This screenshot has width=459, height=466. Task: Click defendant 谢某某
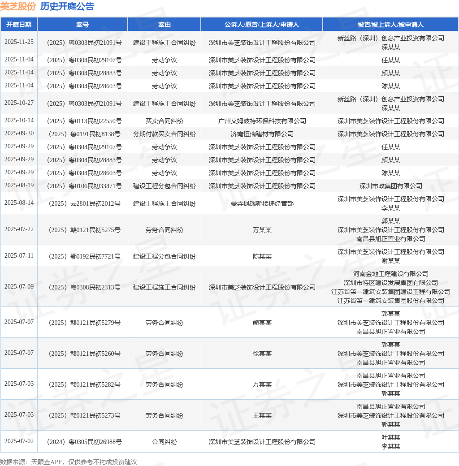[x=390, y=261]
